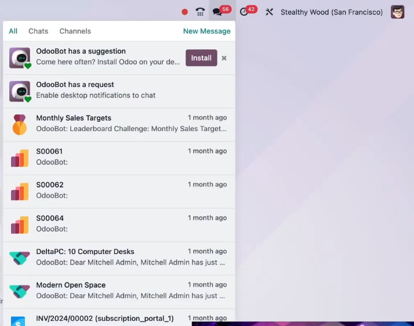
Task: Open the user avatar menu
Action: (397, 12)
